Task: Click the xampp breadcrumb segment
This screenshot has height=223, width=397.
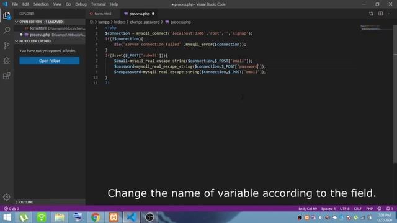Action: tap(104, 22)
